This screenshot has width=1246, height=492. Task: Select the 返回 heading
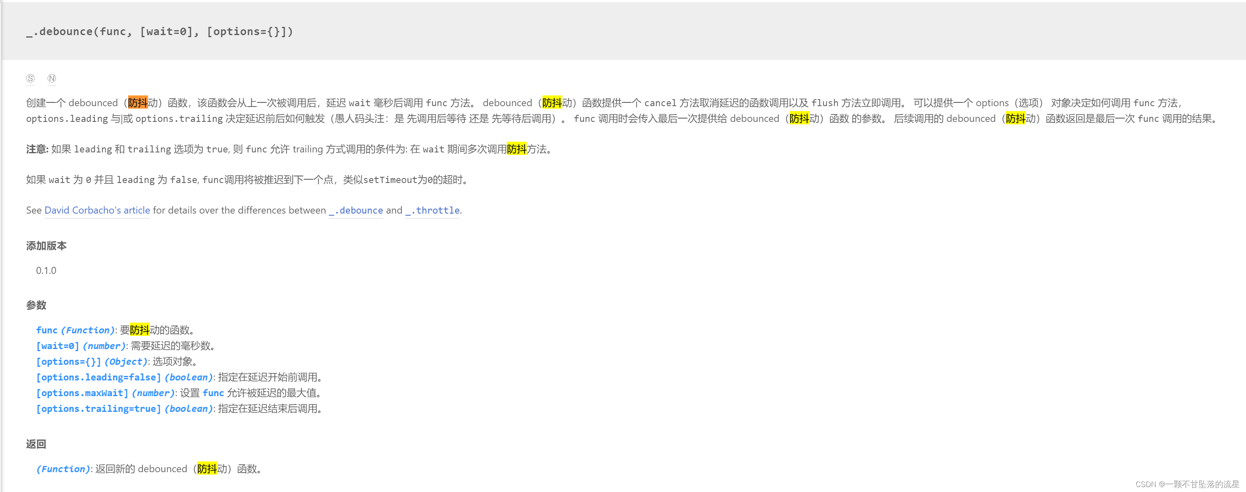36,444
